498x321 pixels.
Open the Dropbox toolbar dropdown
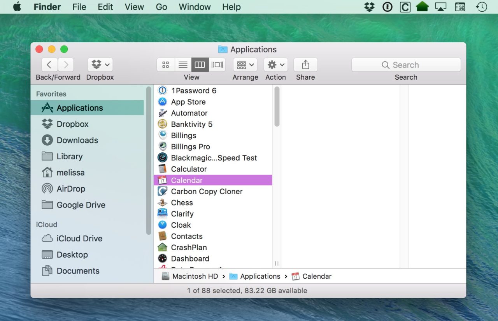click(100, 65)
